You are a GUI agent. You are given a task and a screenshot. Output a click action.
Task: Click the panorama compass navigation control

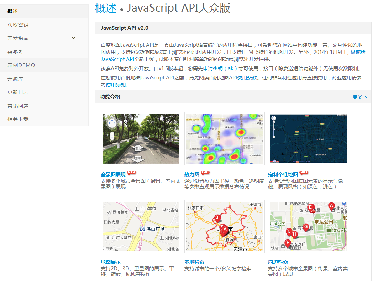coord(112,123)
